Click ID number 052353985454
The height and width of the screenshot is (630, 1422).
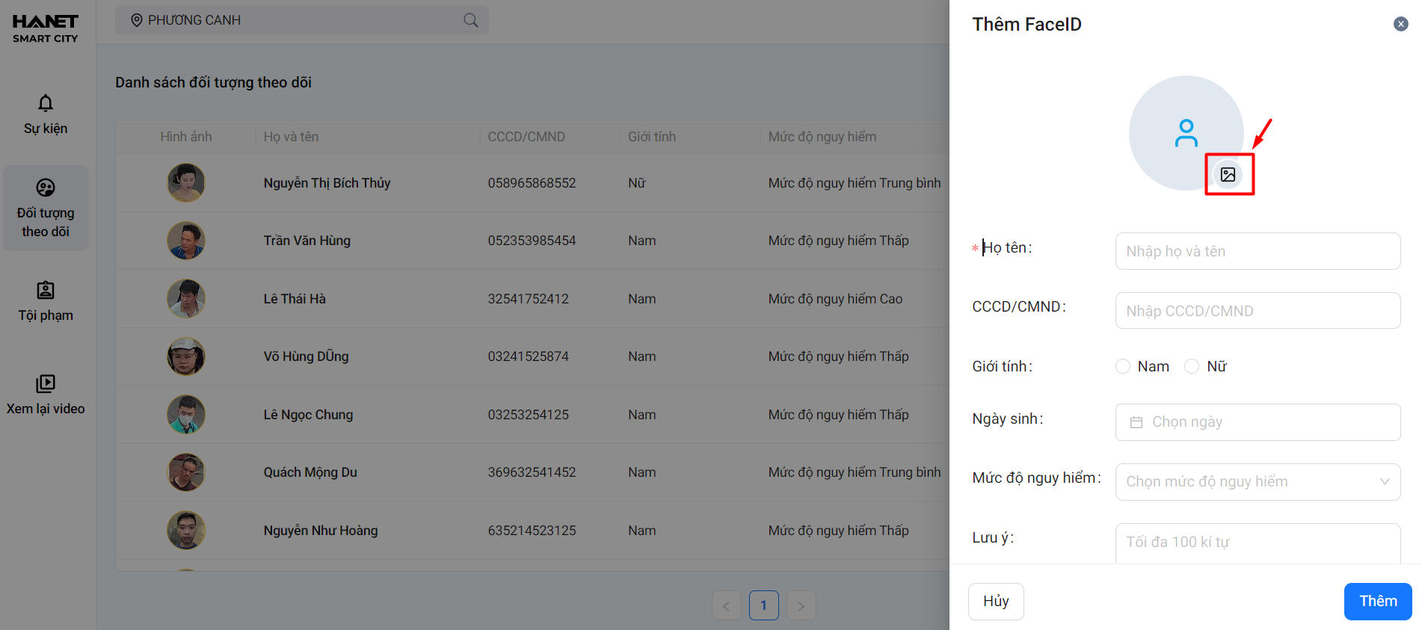pos(532,241)
